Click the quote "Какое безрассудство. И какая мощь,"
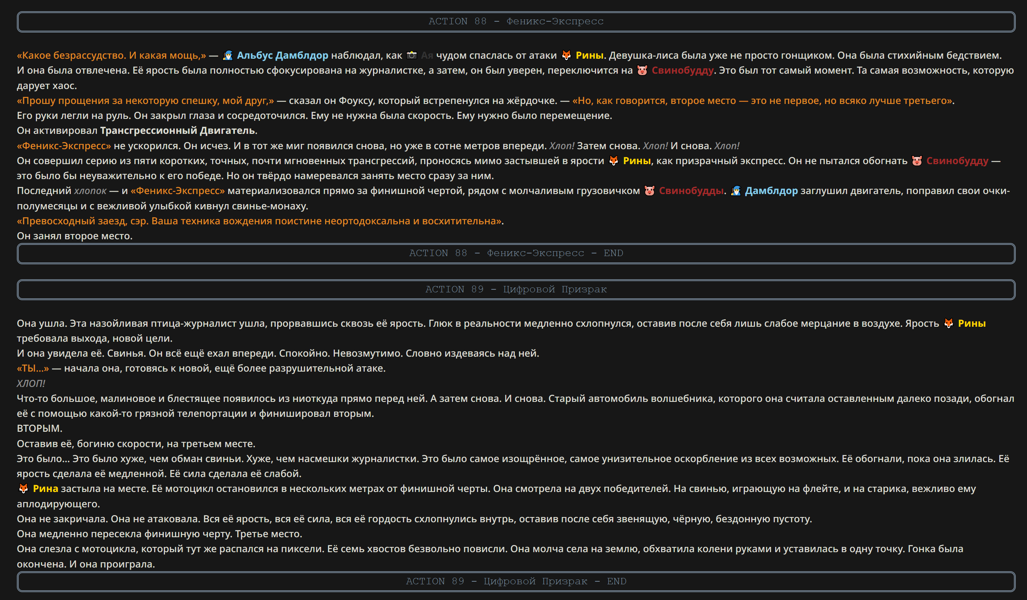 (x=111, y=55)
